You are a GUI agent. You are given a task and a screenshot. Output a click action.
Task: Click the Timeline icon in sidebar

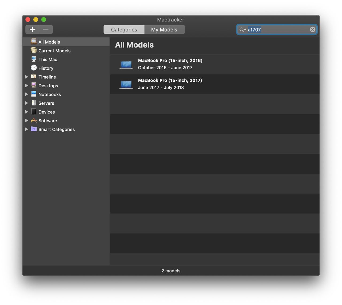[34, 77]
